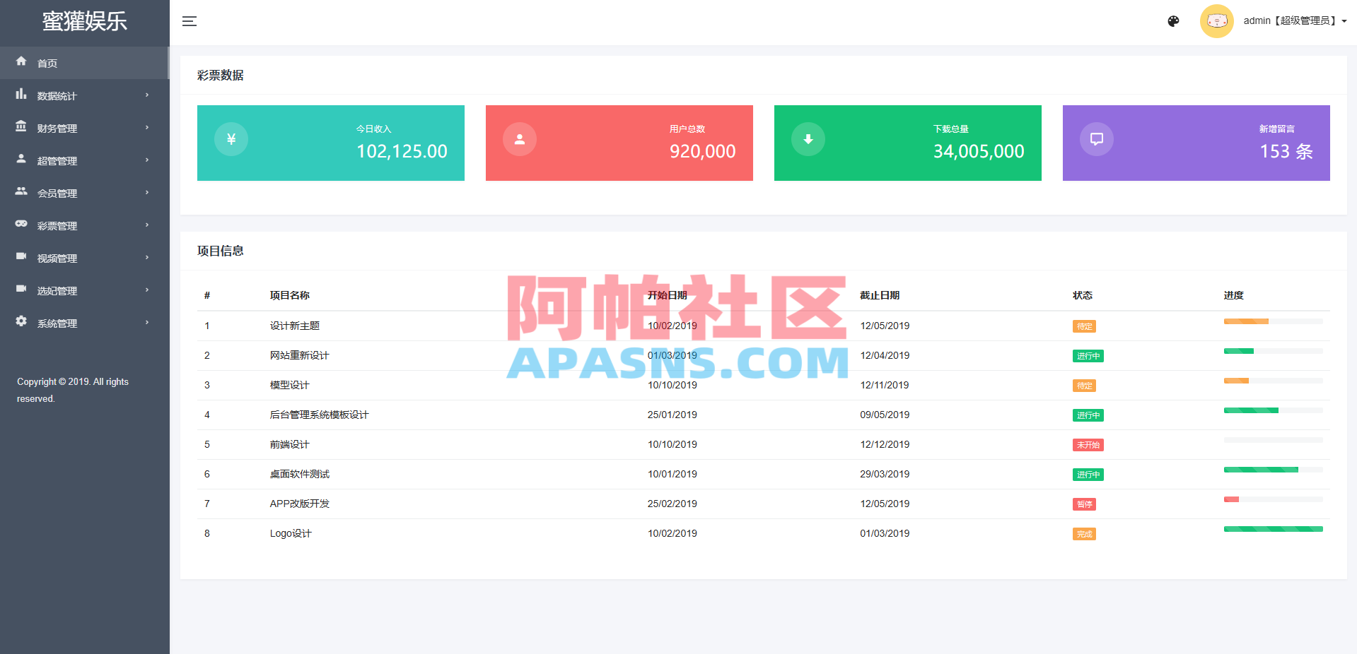Expand the 财务管理 sidebar menu
1357x654 pixels.
click(57, 128)
